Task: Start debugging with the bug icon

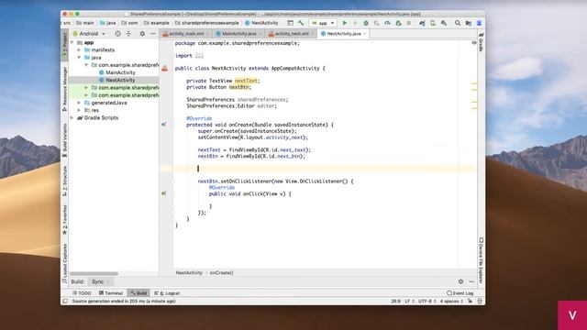Action: 366,23
